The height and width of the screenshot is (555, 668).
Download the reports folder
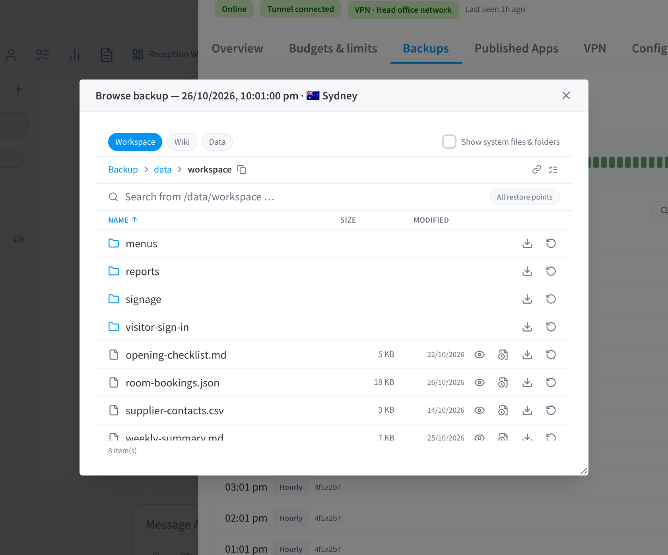click(x=527, y=271)
